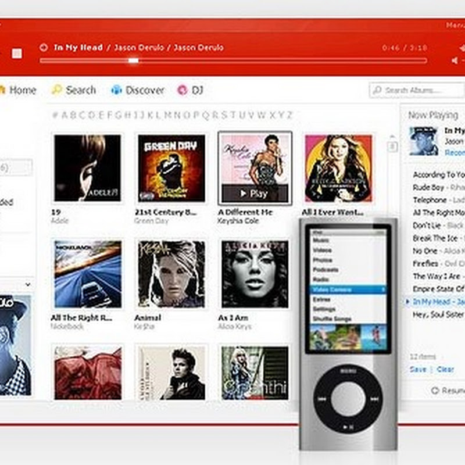465x465 pixels.
Task: Select Break The Ice in the playlist
Action: pos(438,238)
